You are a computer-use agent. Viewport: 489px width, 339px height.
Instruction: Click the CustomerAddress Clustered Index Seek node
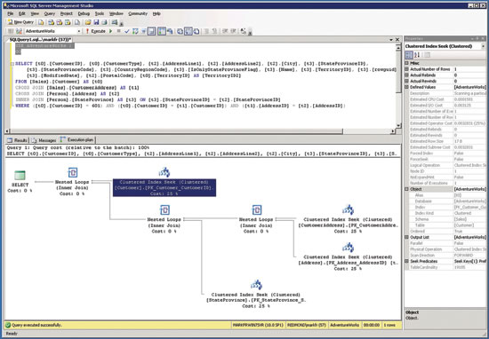(348, 219)
